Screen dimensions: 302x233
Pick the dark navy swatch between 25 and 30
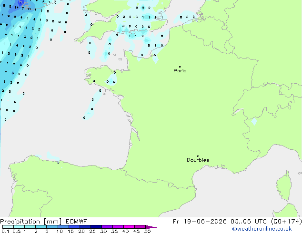[x=96, y=227]
